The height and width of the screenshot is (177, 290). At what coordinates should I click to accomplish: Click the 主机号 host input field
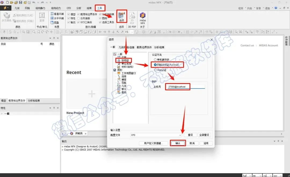click(186, 87)
